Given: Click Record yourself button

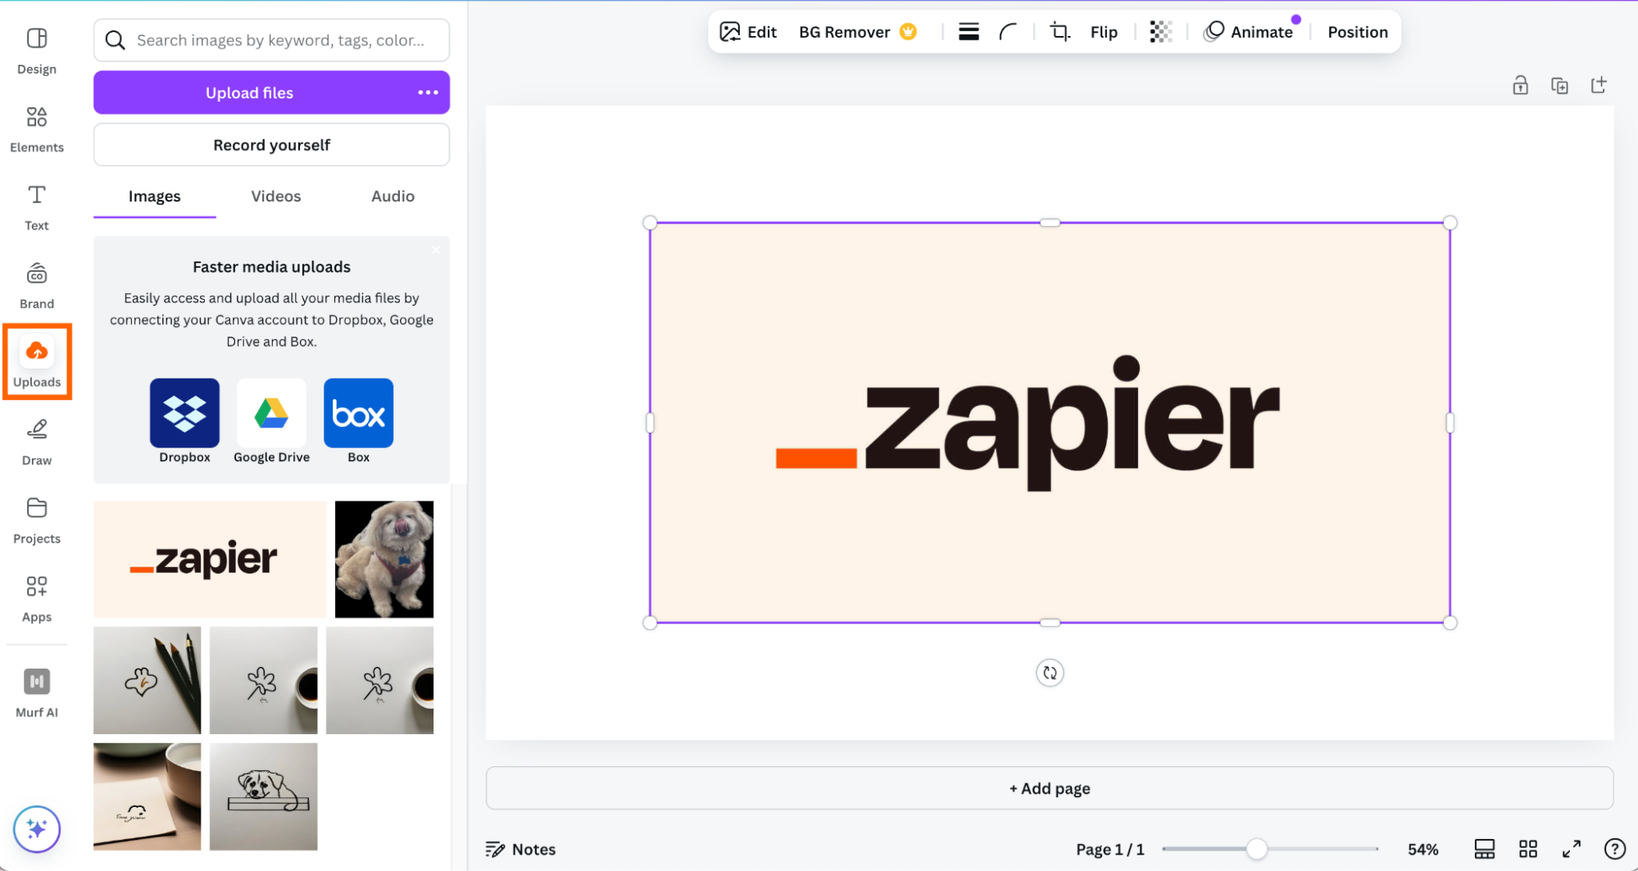Looking at the screenshot, I should click(x=271, y=144).
